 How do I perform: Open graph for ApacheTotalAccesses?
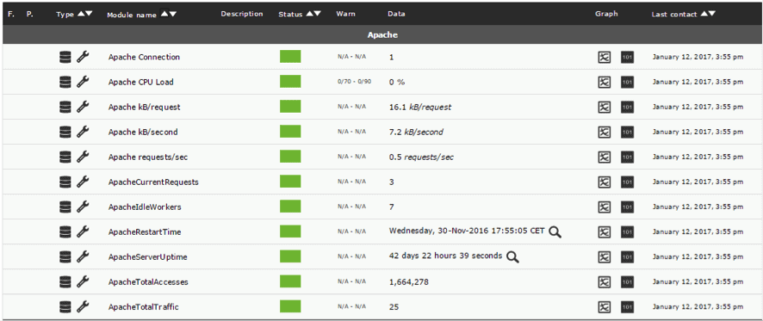click(605, 282)
